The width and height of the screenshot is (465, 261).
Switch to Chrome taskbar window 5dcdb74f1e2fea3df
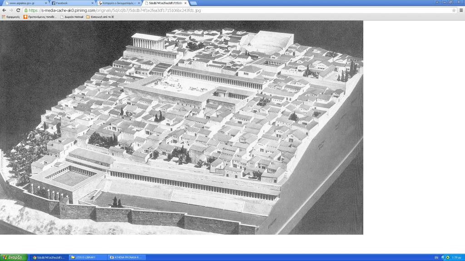click(x=49, y=257)
